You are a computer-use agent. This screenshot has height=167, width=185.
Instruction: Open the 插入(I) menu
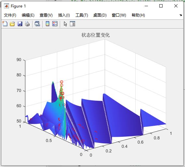(64, 15)
